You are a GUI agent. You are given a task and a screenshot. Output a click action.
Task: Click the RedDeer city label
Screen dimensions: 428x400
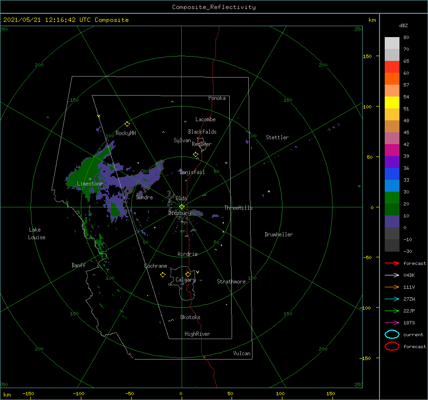[202, 144]
